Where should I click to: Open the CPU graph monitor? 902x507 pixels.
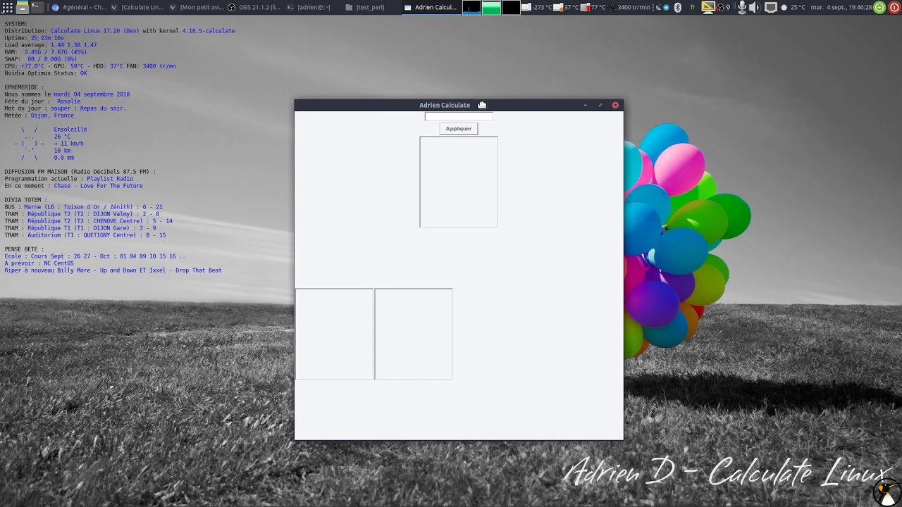tap(471, 7)
